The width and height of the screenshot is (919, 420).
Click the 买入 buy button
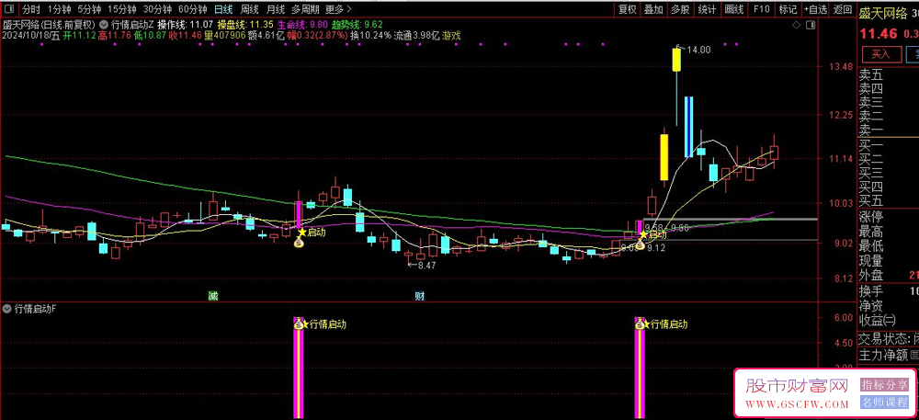coord(881,54)
